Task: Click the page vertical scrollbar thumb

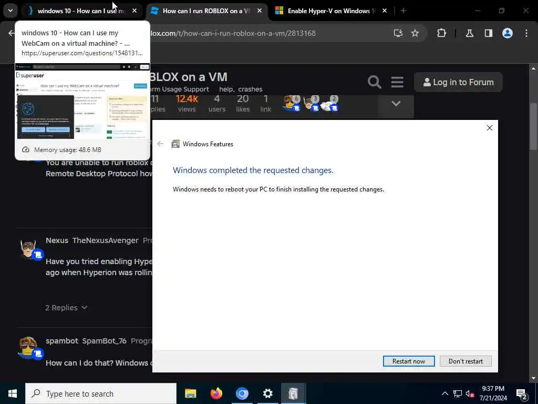Action: tap(534, 126)
